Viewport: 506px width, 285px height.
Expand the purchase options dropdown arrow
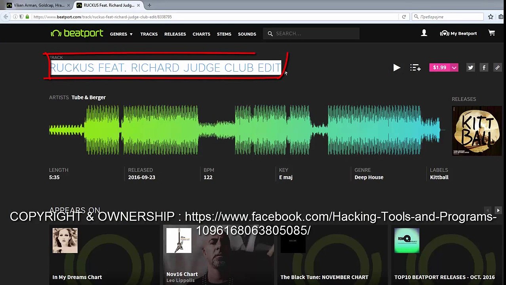point(454,68)
